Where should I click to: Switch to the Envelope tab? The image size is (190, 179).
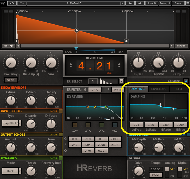[159, 89]
